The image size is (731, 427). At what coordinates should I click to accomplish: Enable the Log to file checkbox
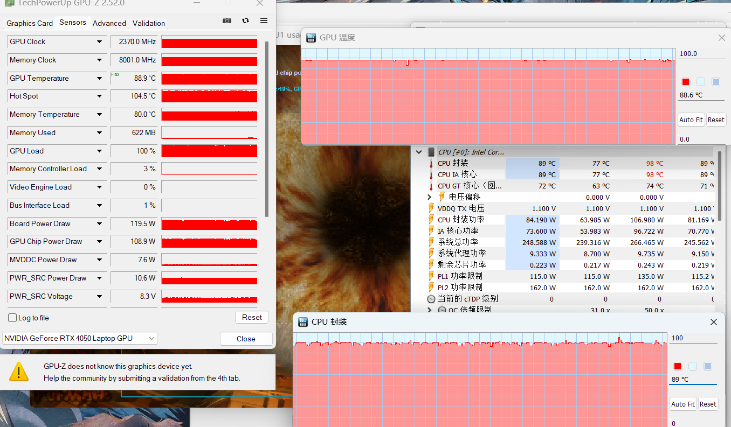[x=13, y=318]
